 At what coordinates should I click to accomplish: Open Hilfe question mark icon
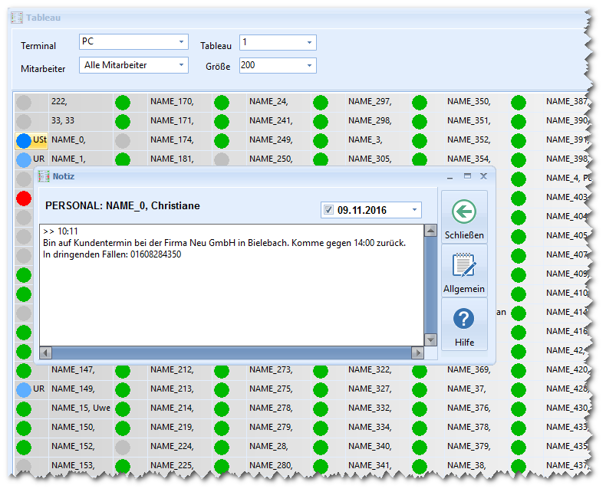click(464, 319)
